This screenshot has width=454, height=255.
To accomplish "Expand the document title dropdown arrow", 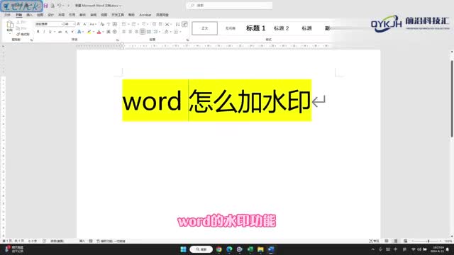I will coord(120,6).
